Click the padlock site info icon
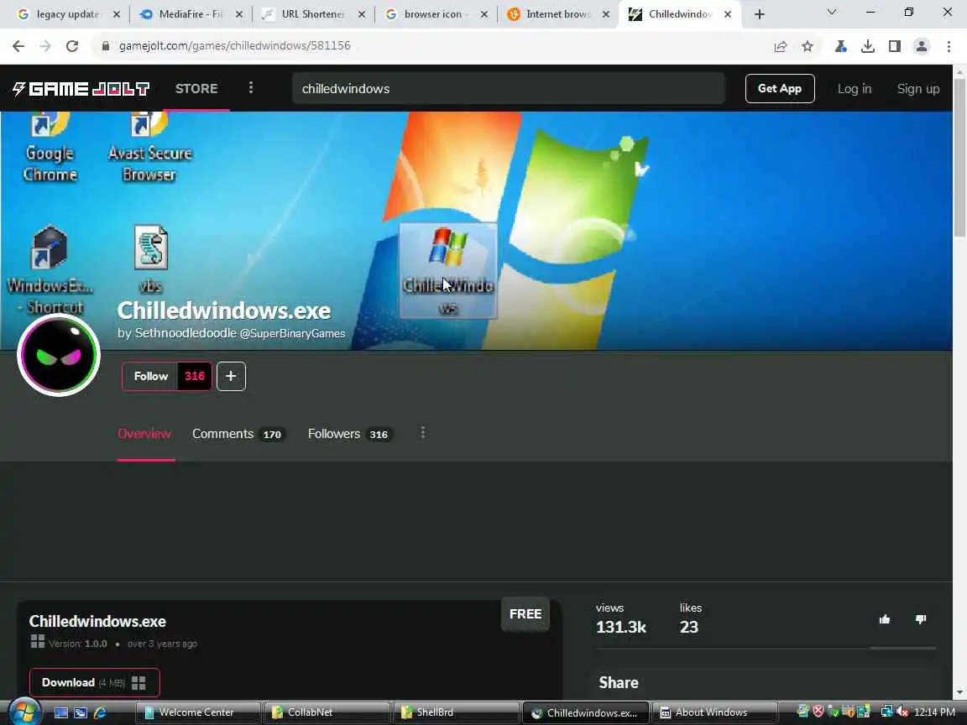967x725 pixels. coord(106,45)
